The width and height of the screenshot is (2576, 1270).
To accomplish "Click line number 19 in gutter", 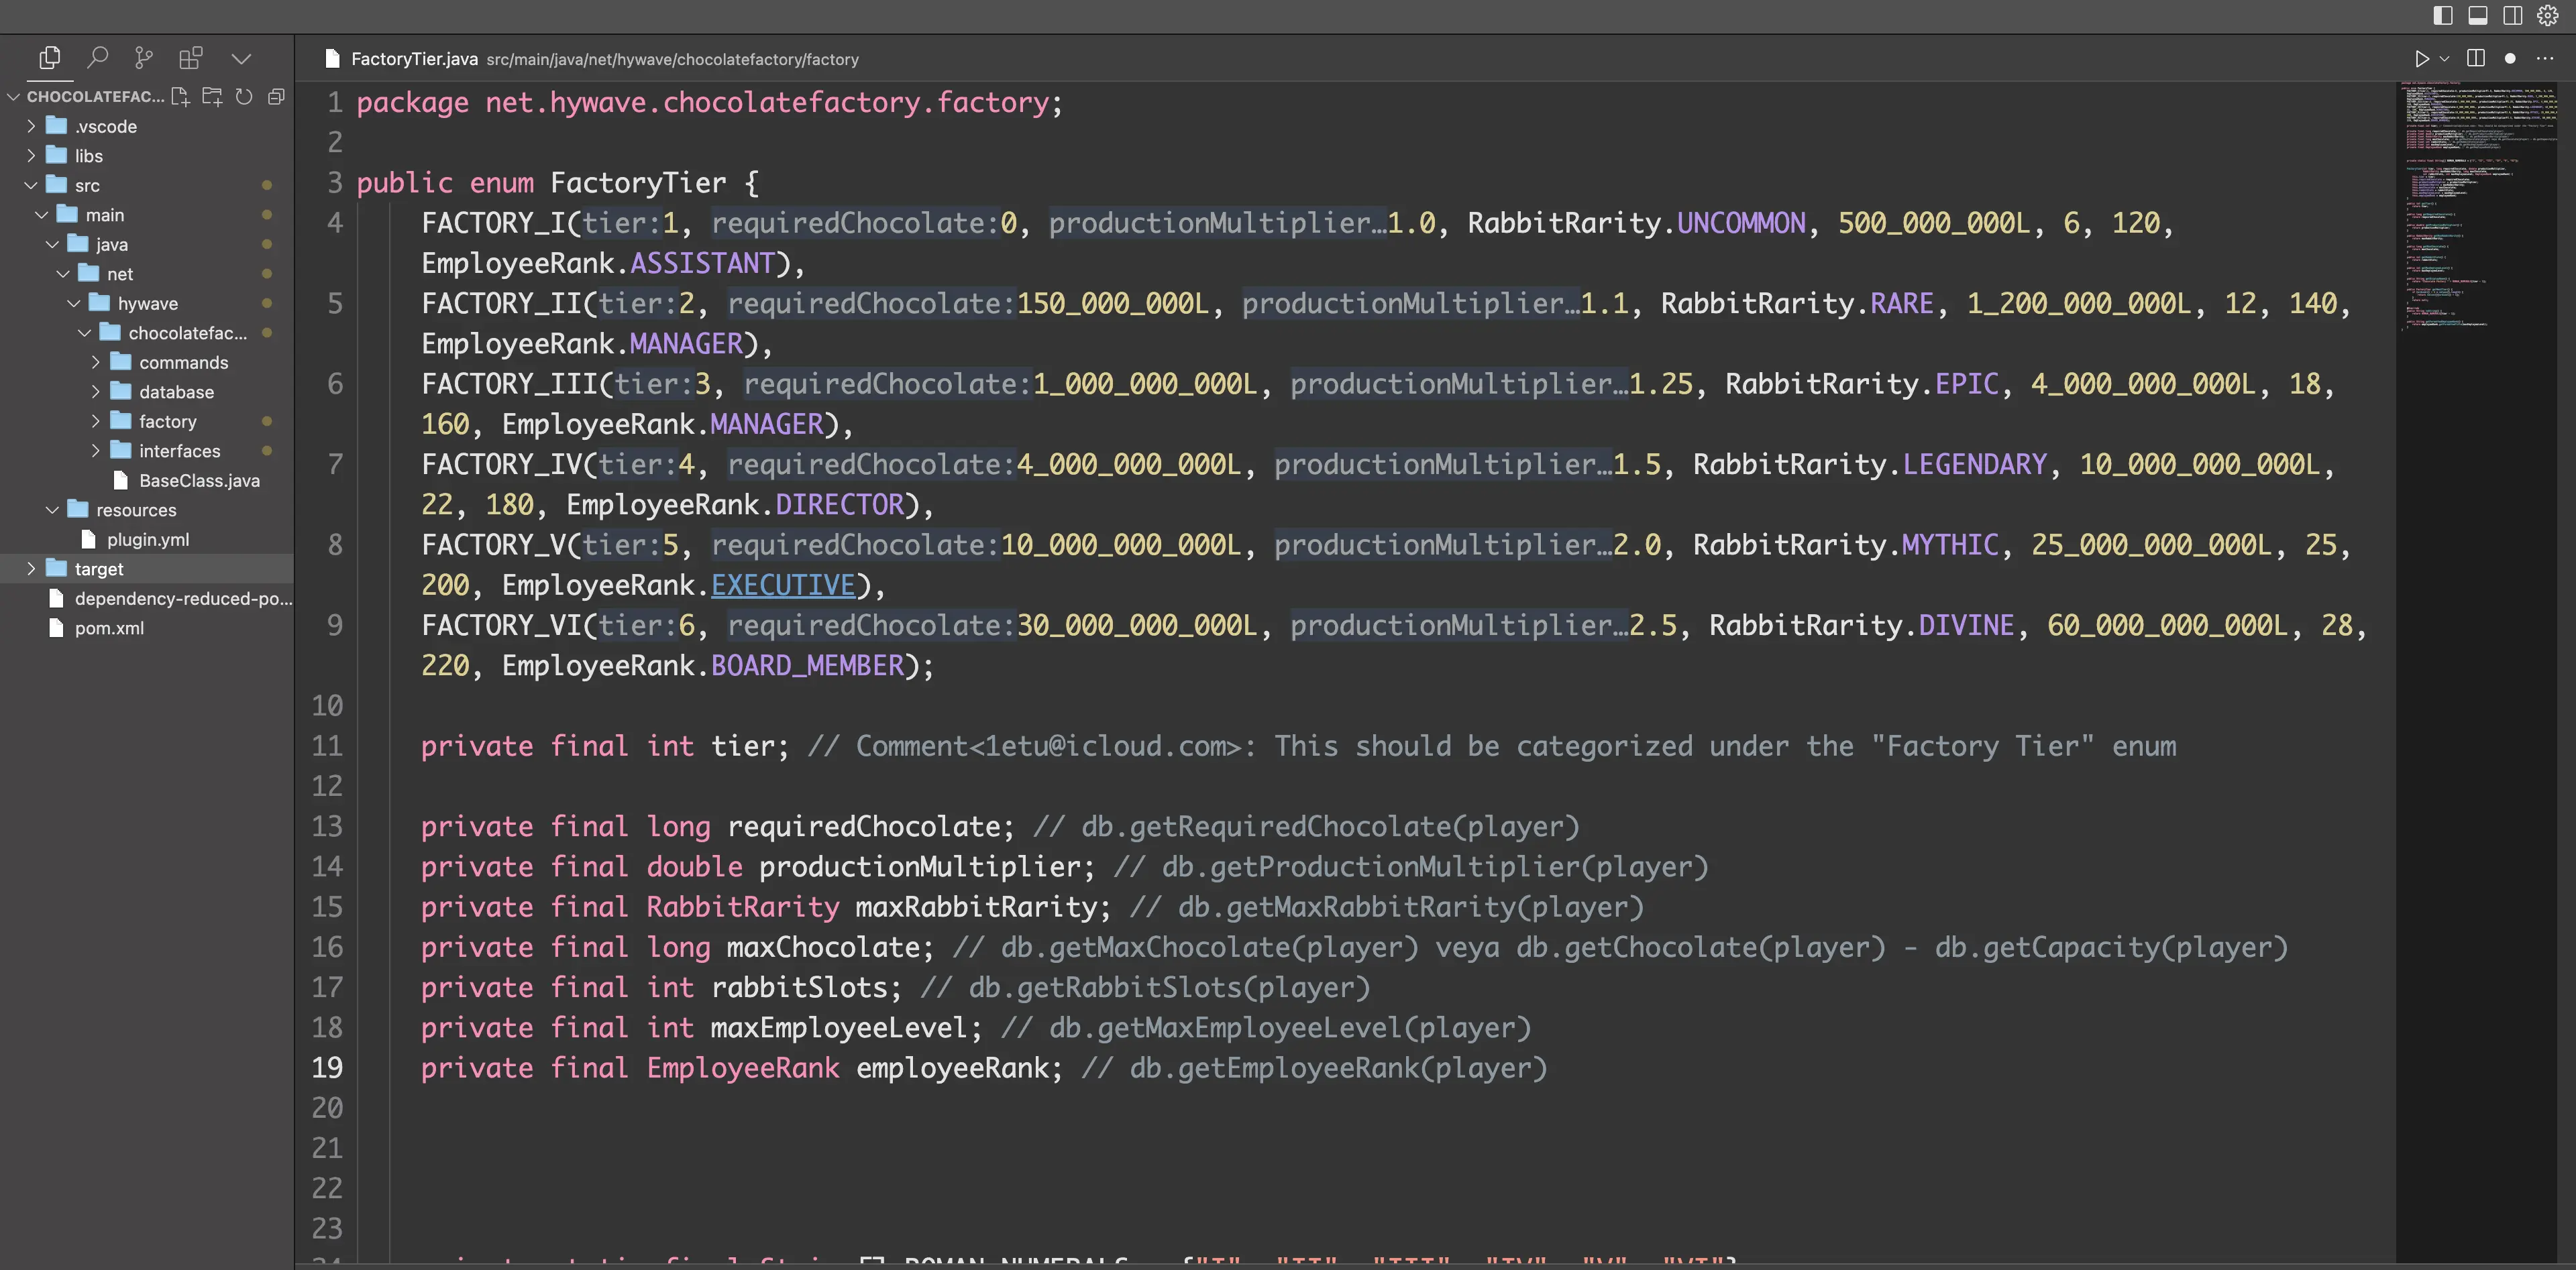I will [x=327, y=1067].
